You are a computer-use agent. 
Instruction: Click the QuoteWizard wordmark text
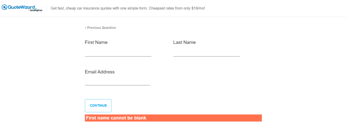[21, 7]
